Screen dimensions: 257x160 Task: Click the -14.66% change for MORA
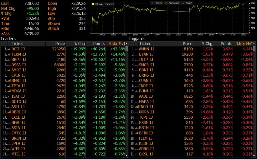click(x=206, y=112)
